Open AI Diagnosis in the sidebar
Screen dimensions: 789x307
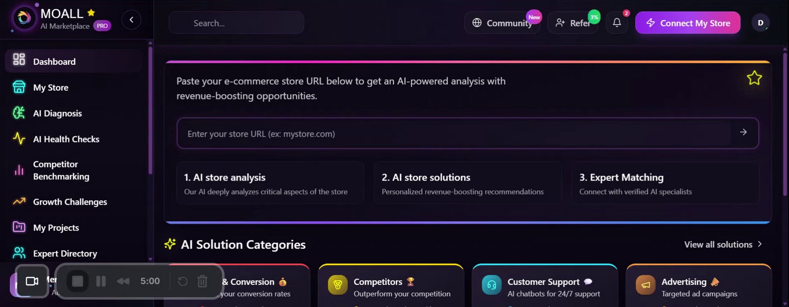click(x=57, y=113)
